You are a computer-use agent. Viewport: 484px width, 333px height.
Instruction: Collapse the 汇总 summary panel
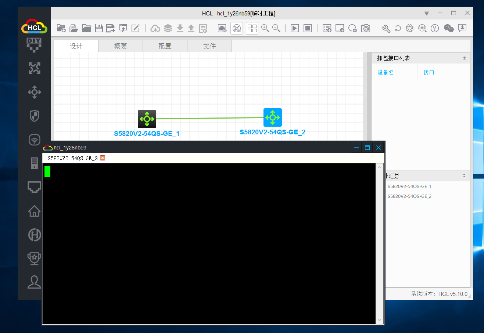(464, 176)
